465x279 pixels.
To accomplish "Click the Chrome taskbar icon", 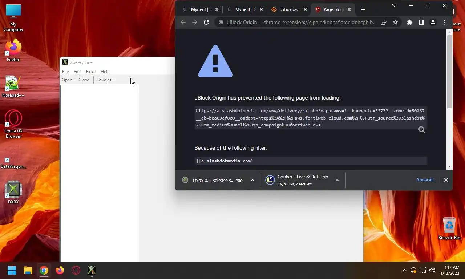I will point(44,270).
